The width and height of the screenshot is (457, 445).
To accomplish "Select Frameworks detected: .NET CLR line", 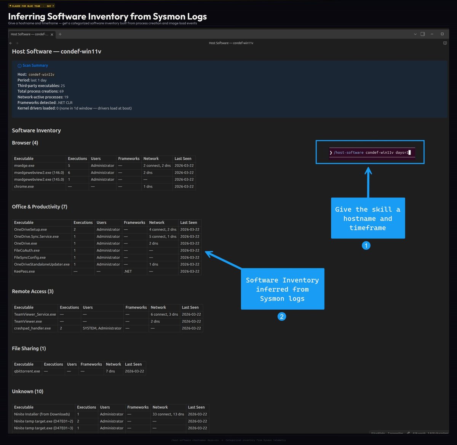I will point(45,103).
